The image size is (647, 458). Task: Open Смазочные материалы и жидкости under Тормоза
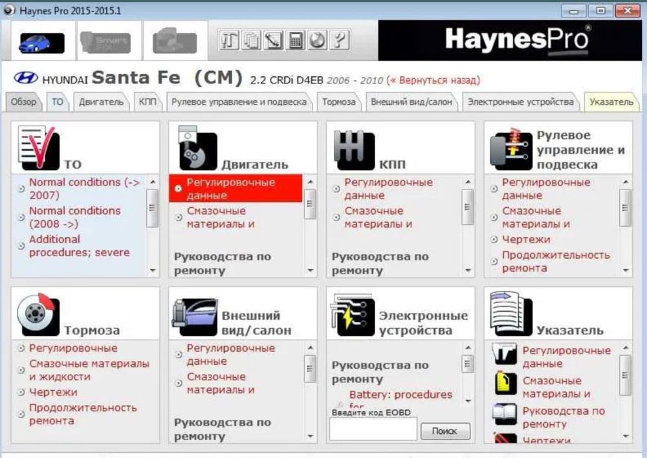click(89, 370)
